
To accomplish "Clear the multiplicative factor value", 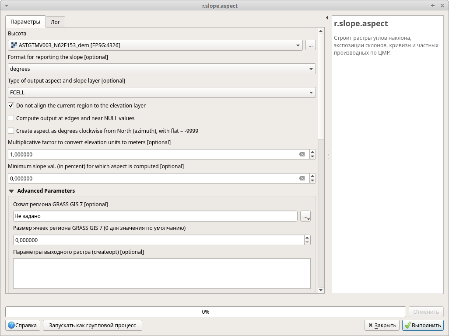I will click(x=302, y=154).
